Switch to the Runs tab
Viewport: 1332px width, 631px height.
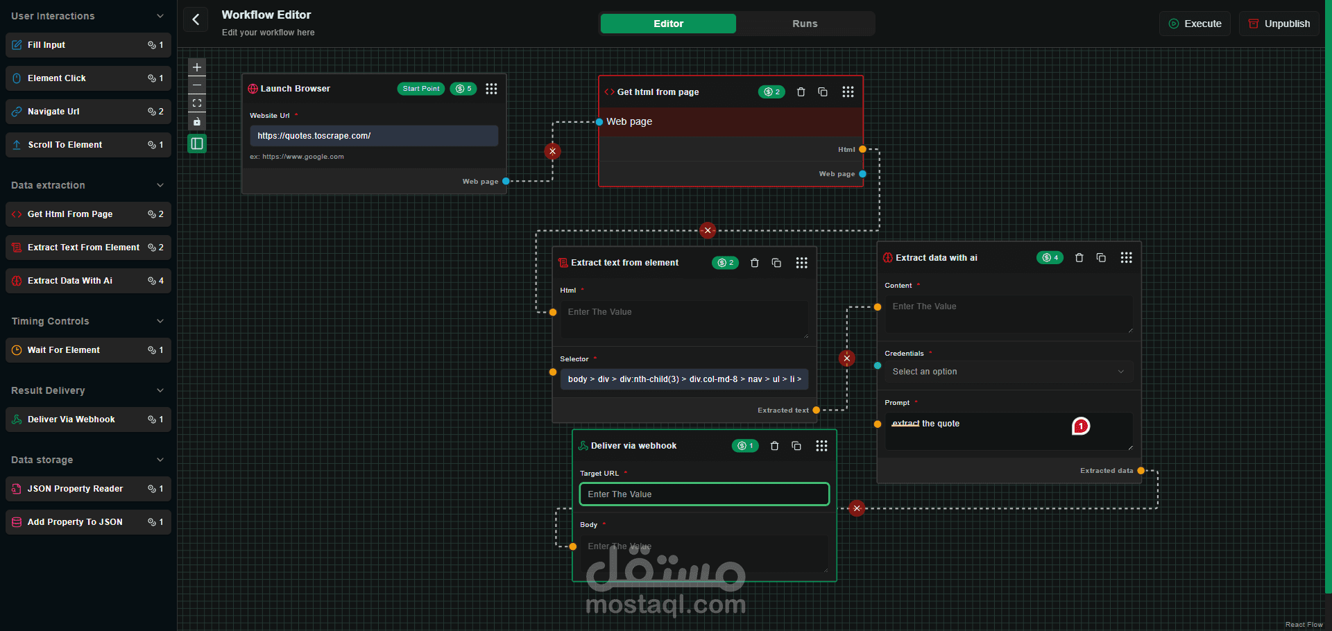(805, 23)
